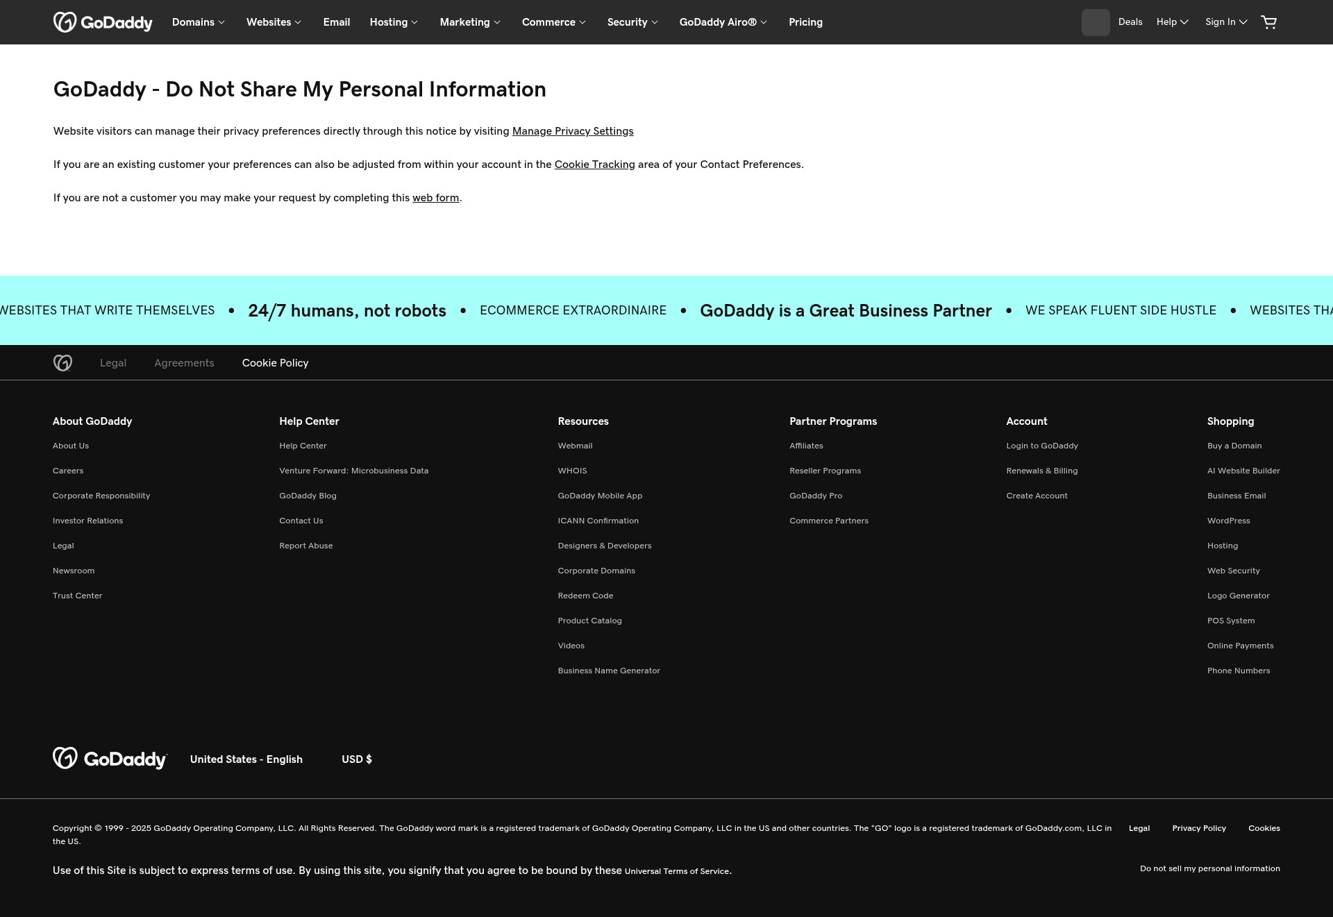Screen dimensions: 1333x917
Task: Browse the Product Catalog link
Action: point(589,621)
